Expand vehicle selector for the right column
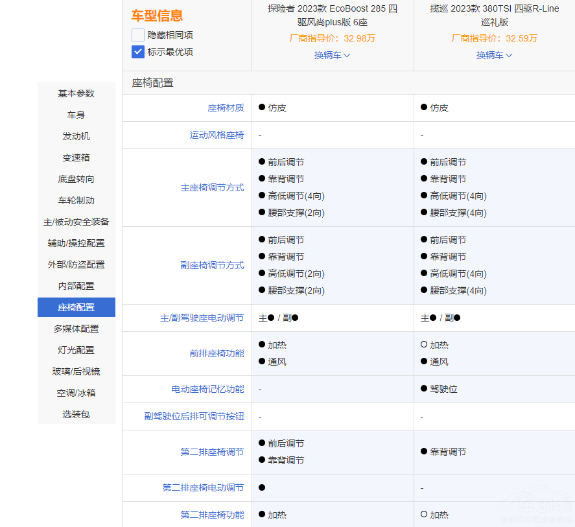This screenshot has width=575, height=527. [x=494, y=56]
